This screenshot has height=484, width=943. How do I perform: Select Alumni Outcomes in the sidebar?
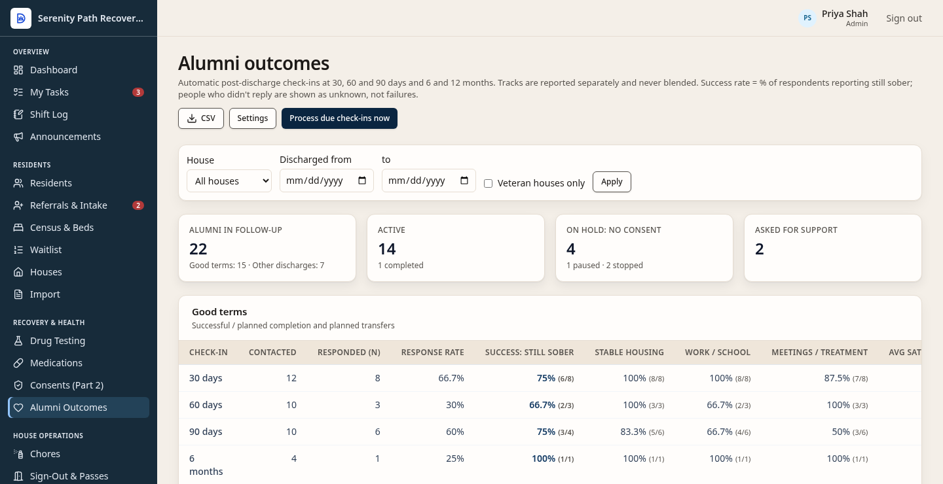click(x=79, y=407)
